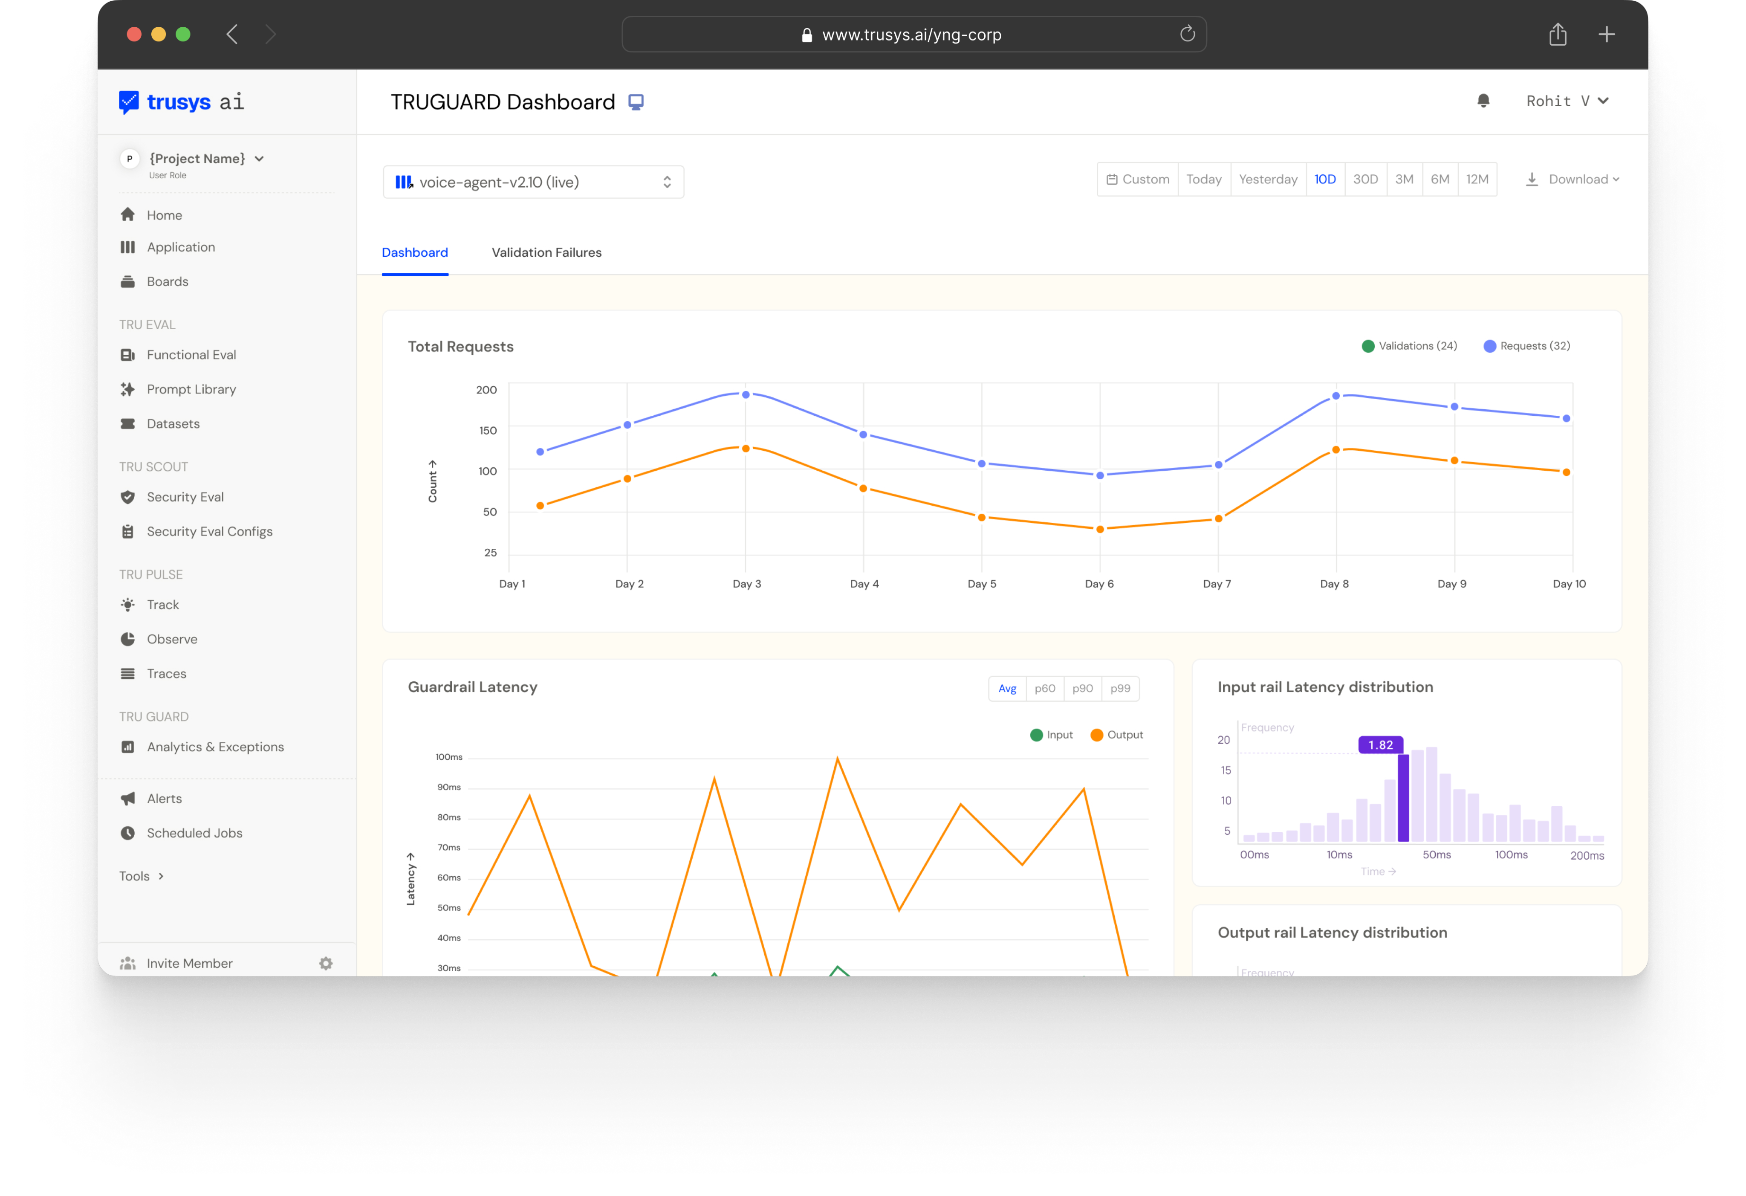Image resolution: width=1746 pixels, height=1196 pixels.
Task: Select the 30D time range button
Action: [x=1365, y=180]
